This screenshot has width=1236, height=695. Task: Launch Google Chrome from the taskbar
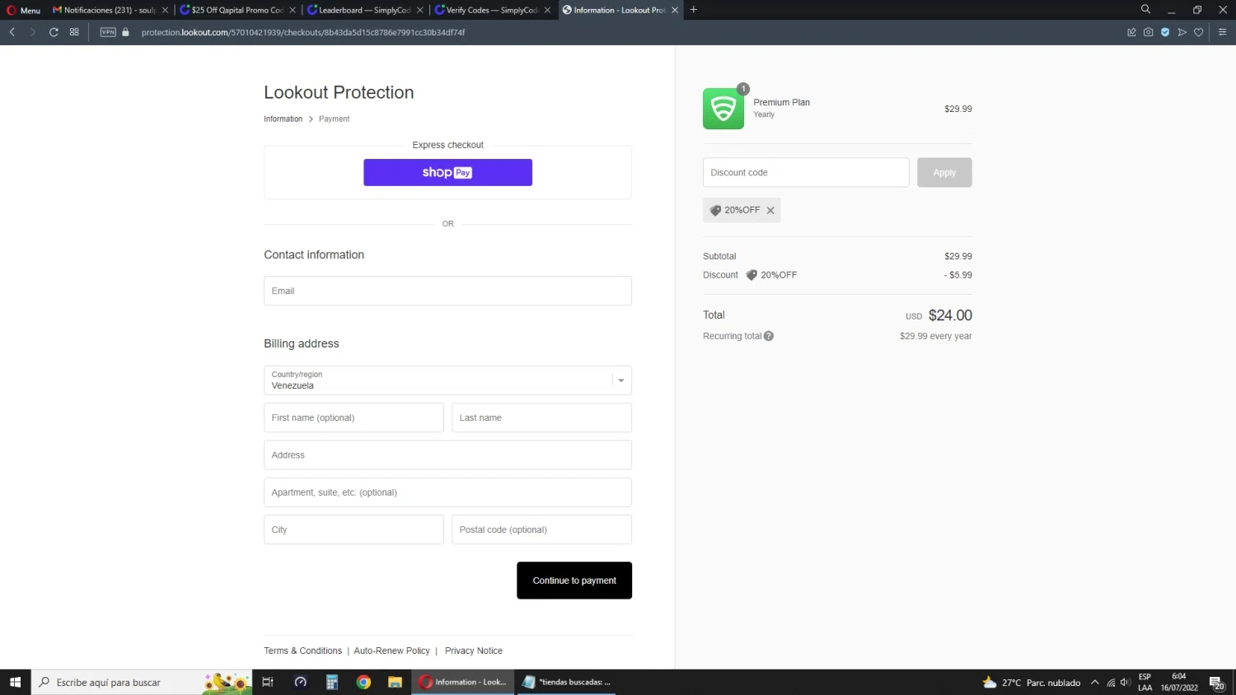[x=363, y=682]
